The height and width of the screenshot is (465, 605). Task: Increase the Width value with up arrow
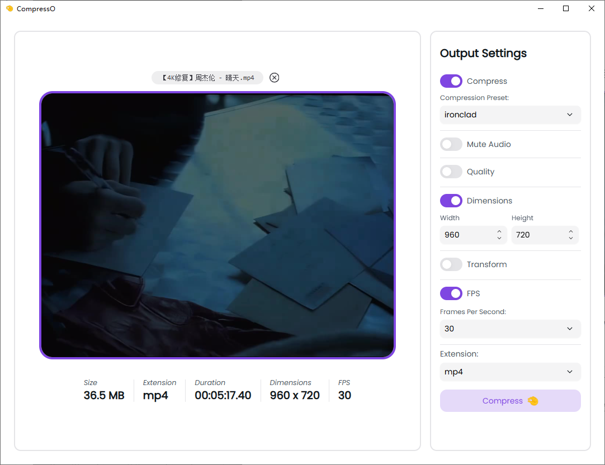coord(499,231)
